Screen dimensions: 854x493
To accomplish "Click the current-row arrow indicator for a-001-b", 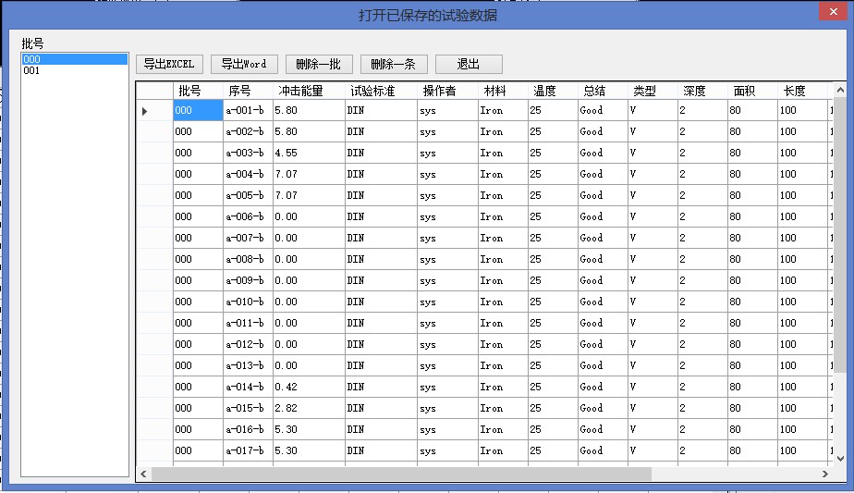I will coord(145,111).
